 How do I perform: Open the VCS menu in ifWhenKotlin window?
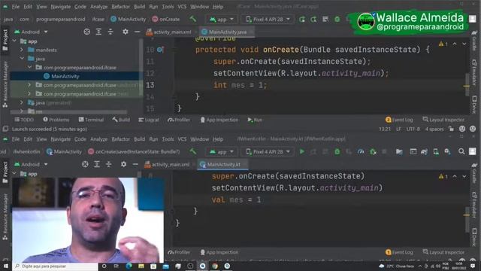coord(182,139)
